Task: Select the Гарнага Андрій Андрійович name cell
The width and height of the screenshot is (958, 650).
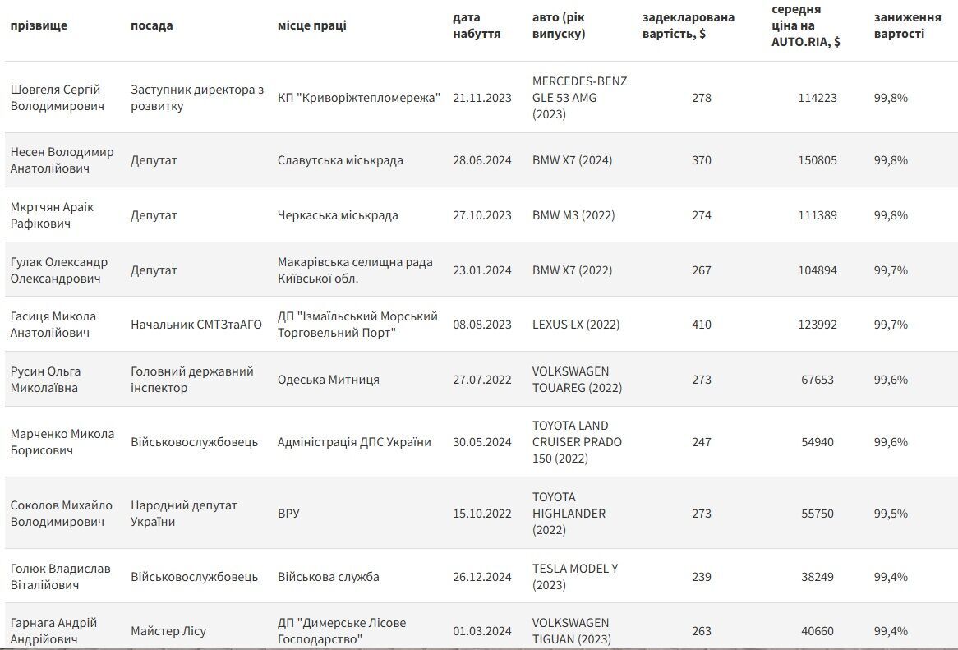Action: click(53, 631)
